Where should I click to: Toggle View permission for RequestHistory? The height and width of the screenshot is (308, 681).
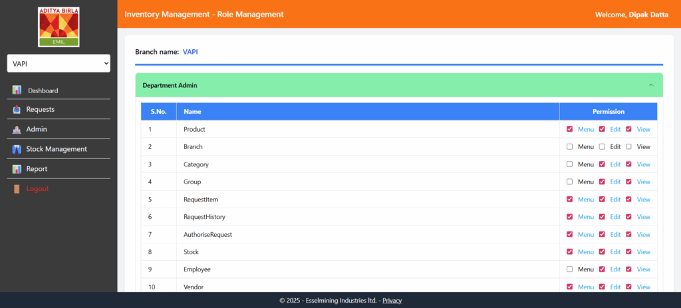(628, 216)
